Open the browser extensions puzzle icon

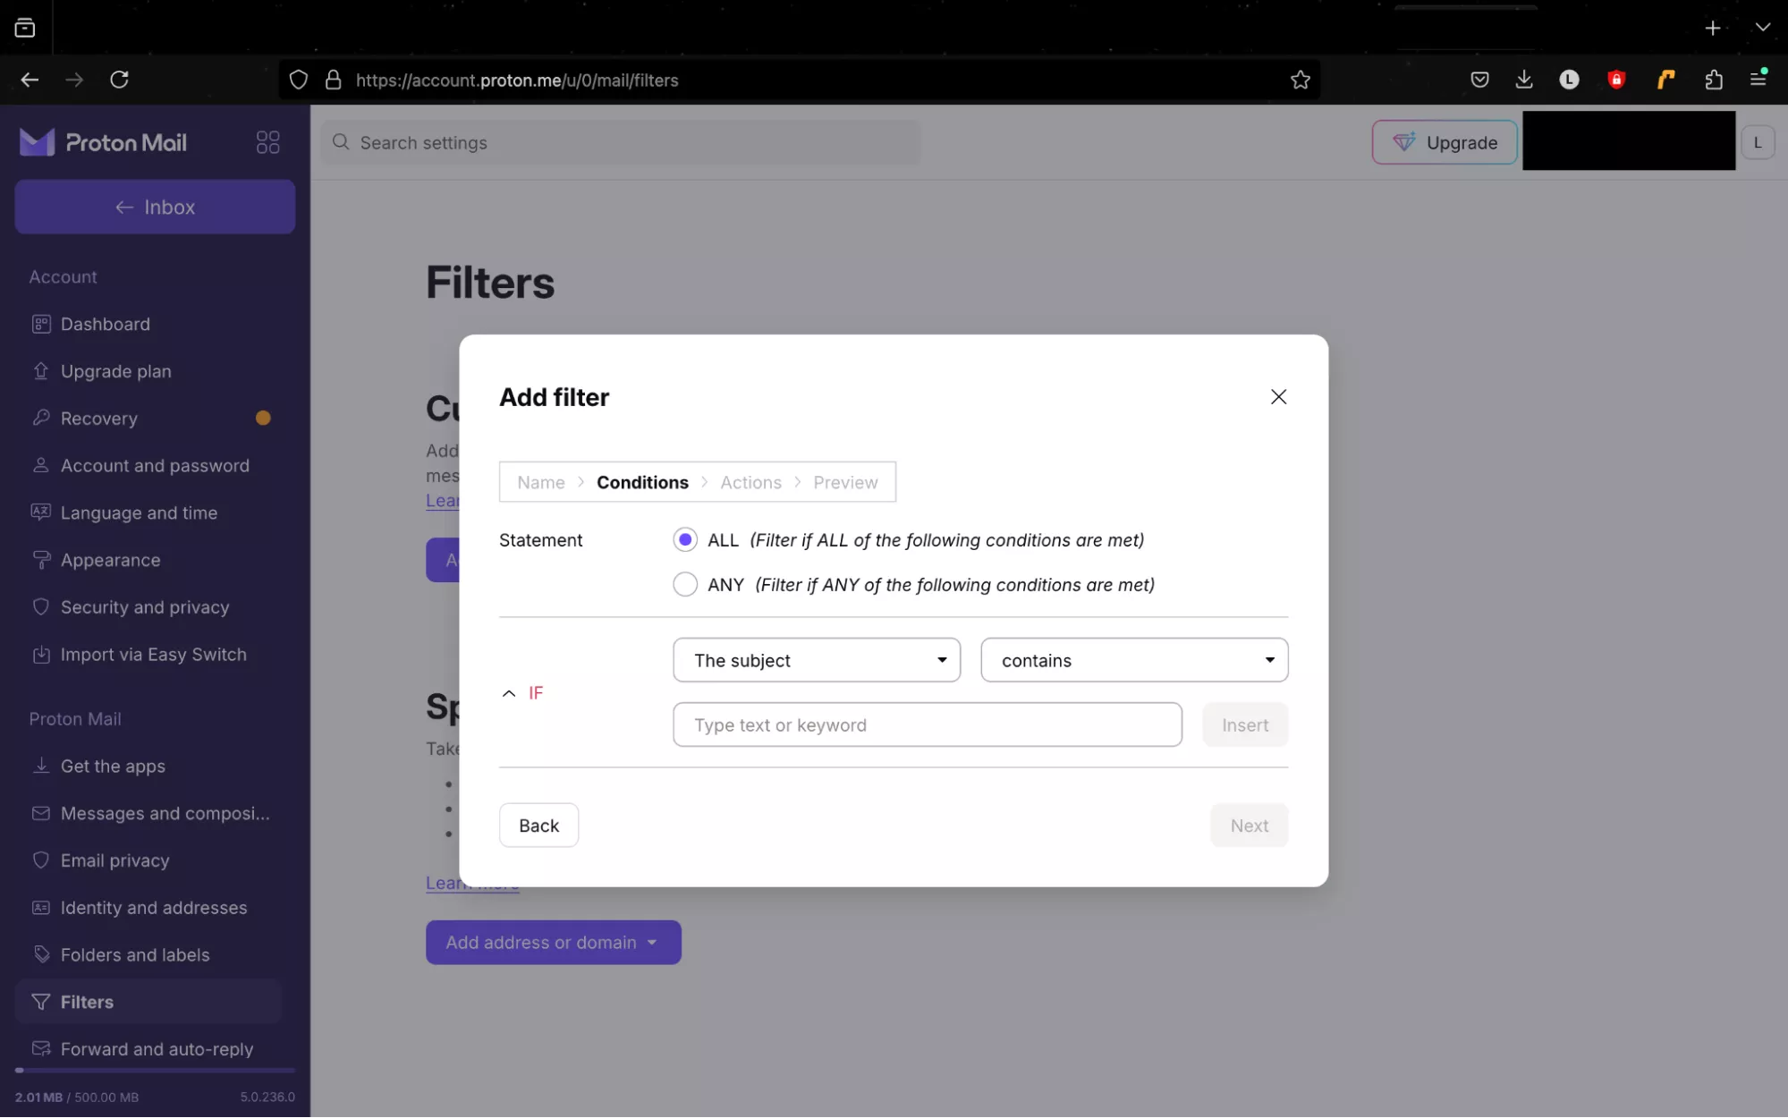(x=1713, y=80)
